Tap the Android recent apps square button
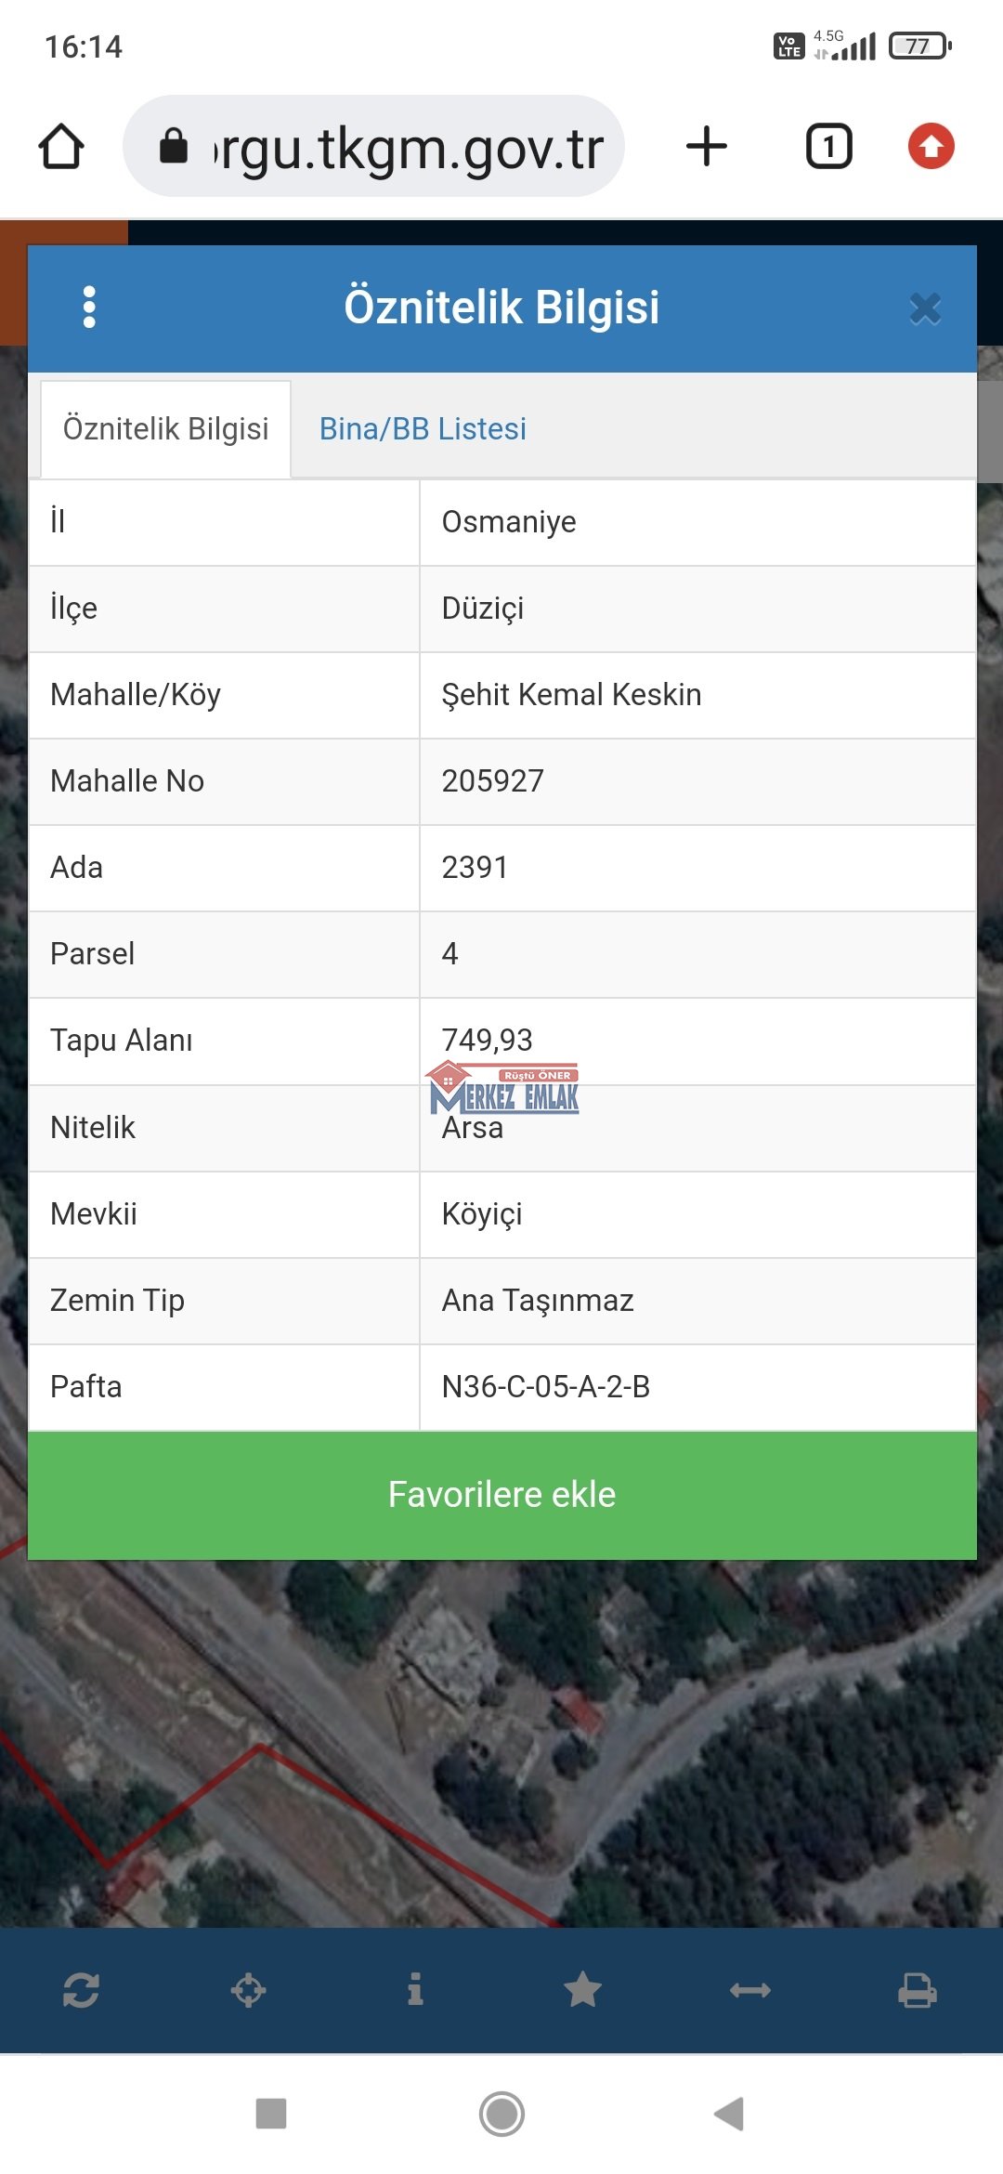 pos(271,2114)
